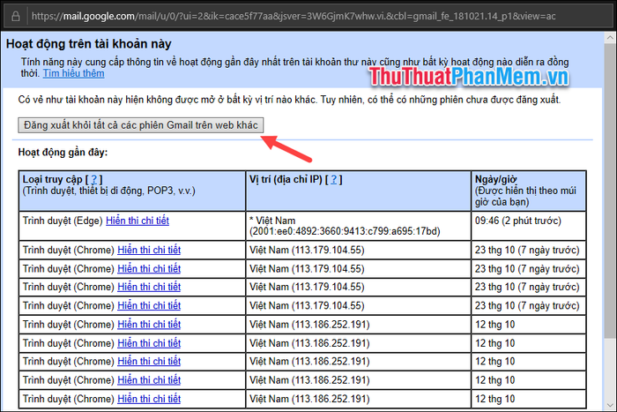Click the "Hoạt động trên tài khoản này" title

click(88, 44)
